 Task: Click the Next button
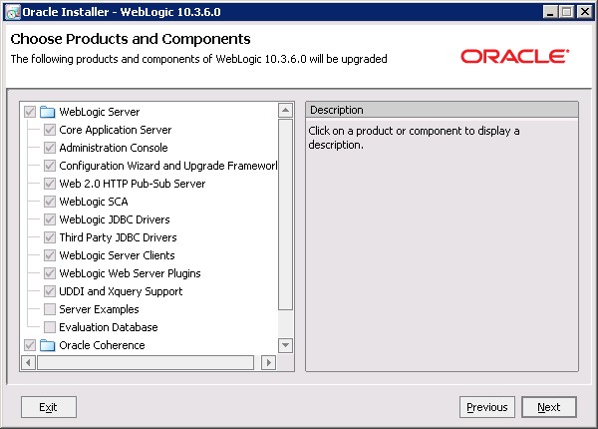(548, 407)
